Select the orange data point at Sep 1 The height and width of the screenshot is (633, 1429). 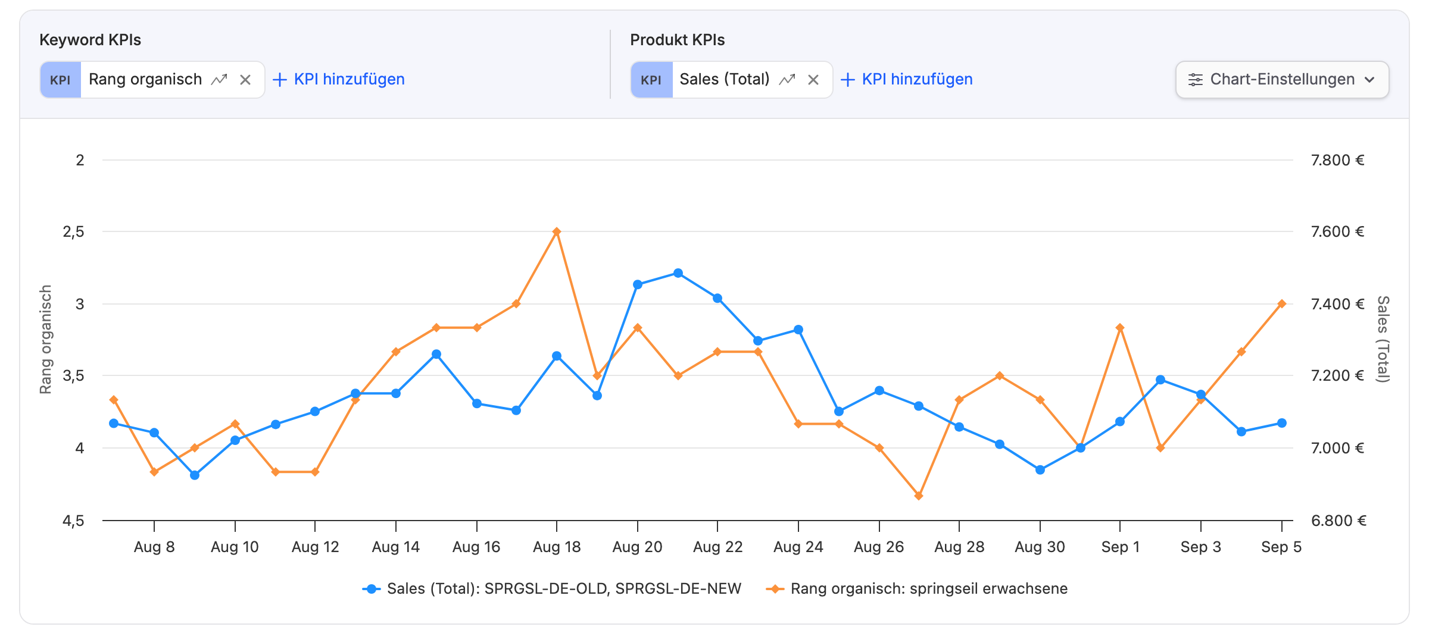click(1119, 328)
